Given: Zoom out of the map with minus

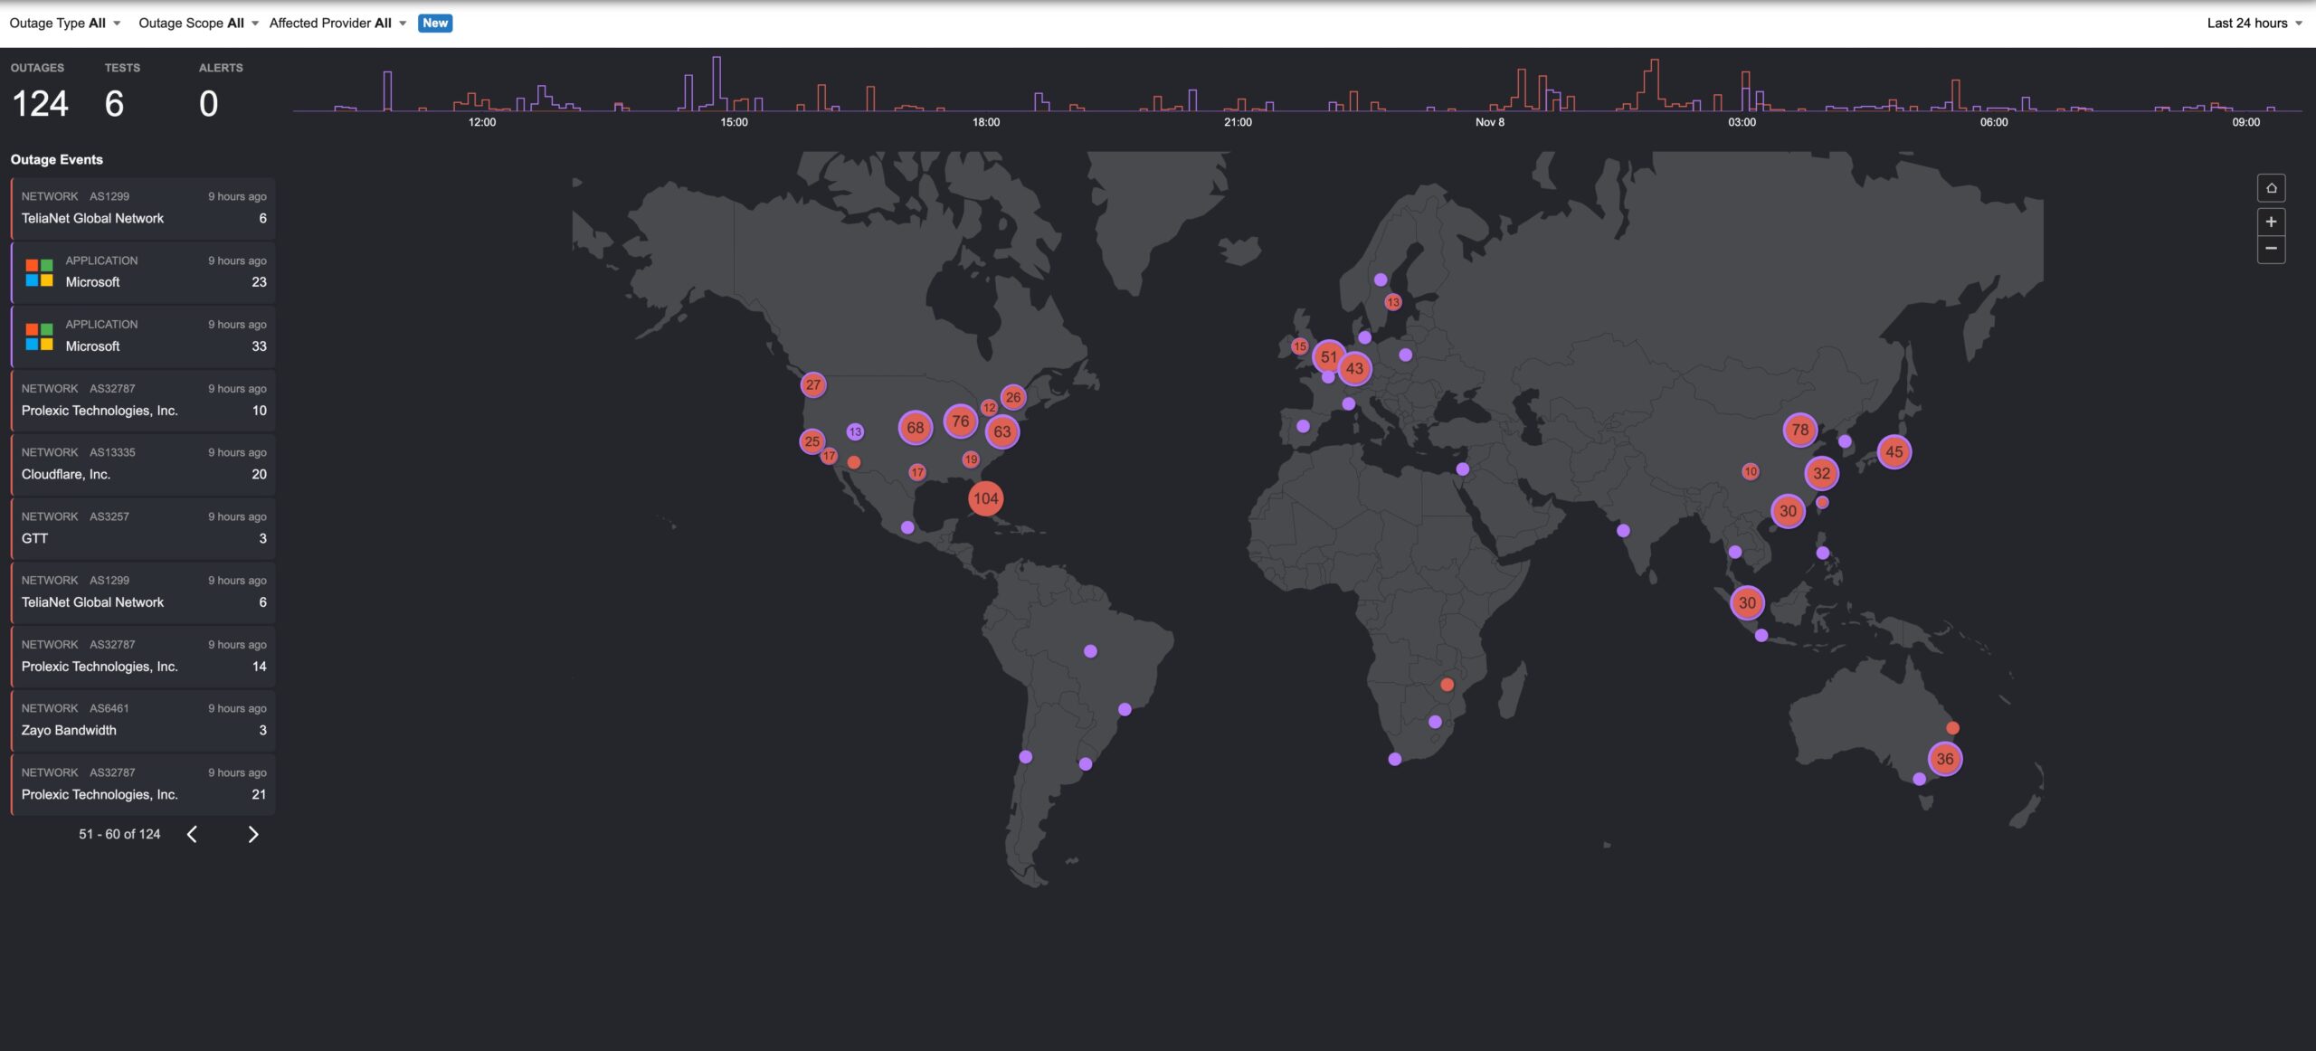Looking at the screenshot, I should pos(2271,249).
